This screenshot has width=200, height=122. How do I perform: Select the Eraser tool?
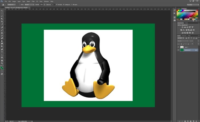pos(2,38)
